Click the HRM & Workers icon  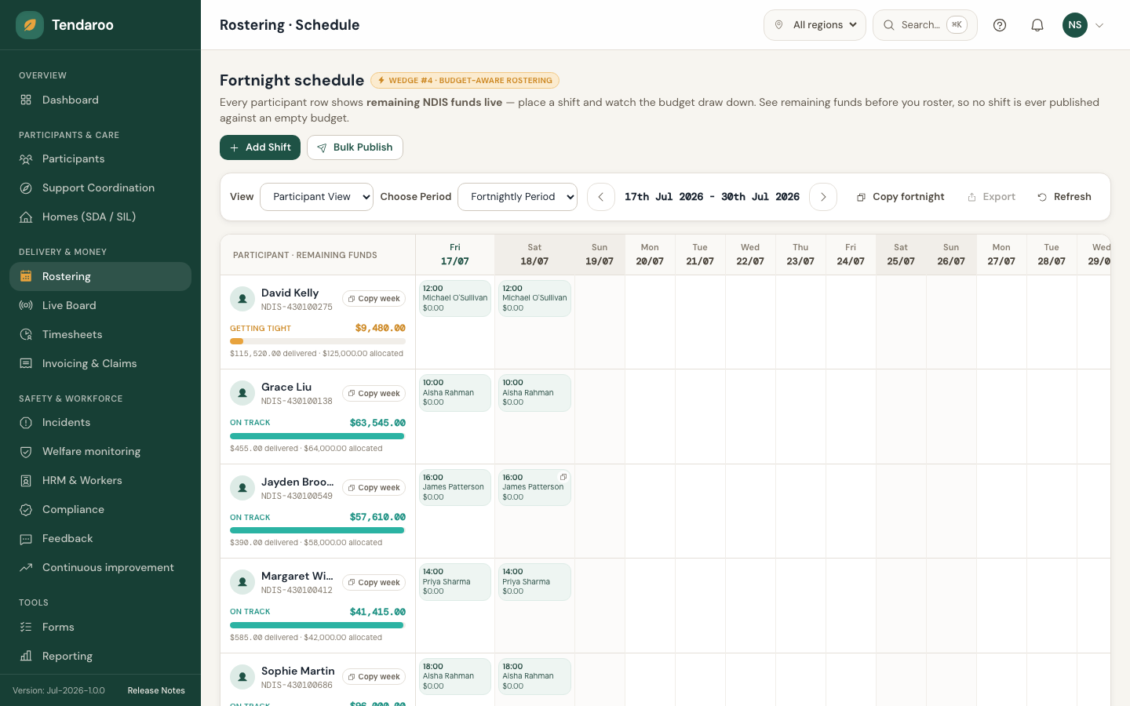click(x=26, y=480)
